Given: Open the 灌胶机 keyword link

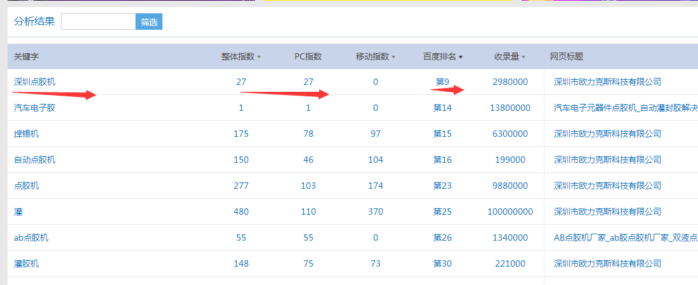Looking at the screenshot, I should (27, 263).
